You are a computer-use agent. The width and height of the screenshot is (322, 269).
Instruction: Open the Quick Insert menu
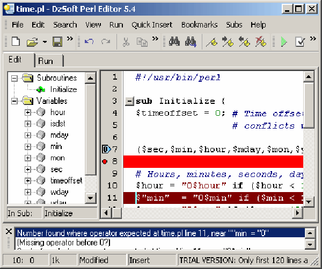coord(152,25)
